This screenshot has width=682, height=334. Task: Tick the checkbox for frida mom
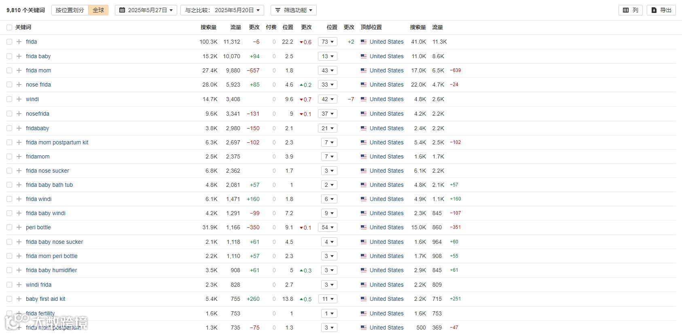click(9, 70)
